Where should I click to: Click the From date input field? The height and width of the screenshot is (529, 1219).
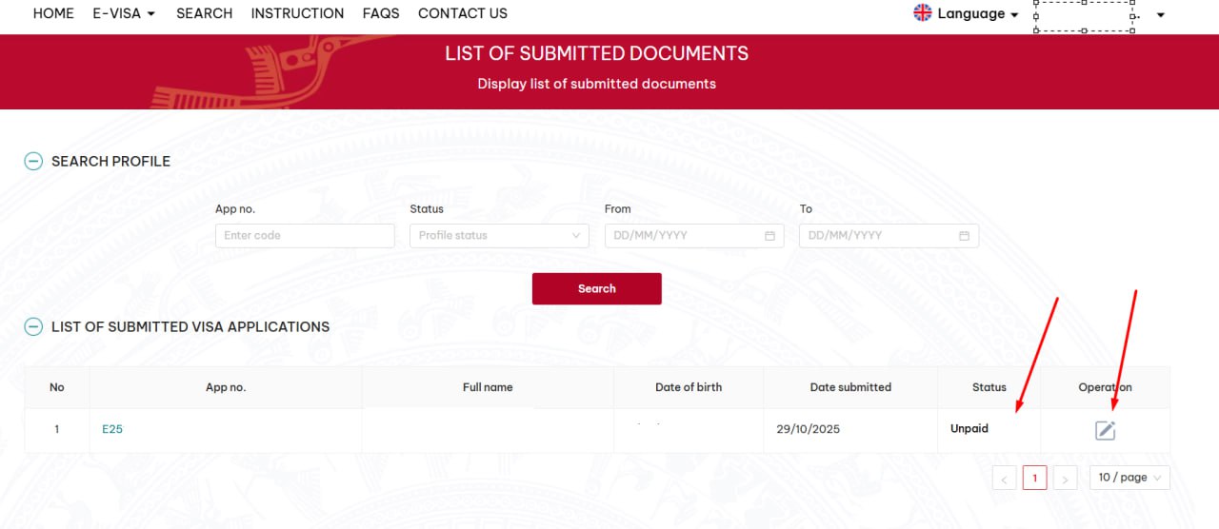(x=694, y=236)
